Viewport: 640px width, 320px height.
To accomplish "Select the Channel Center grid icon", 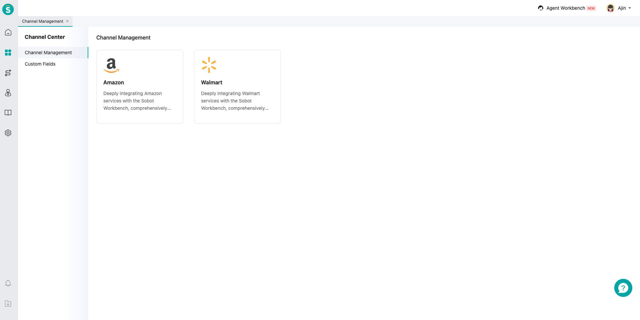I will [x=8, y=53].
